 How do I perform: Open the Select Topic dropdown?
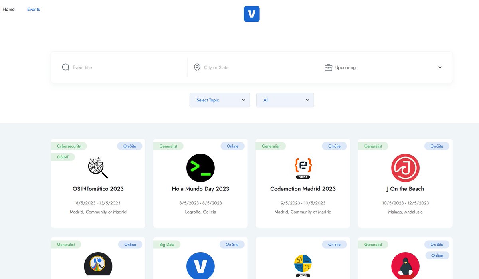(x=220, y=100)
